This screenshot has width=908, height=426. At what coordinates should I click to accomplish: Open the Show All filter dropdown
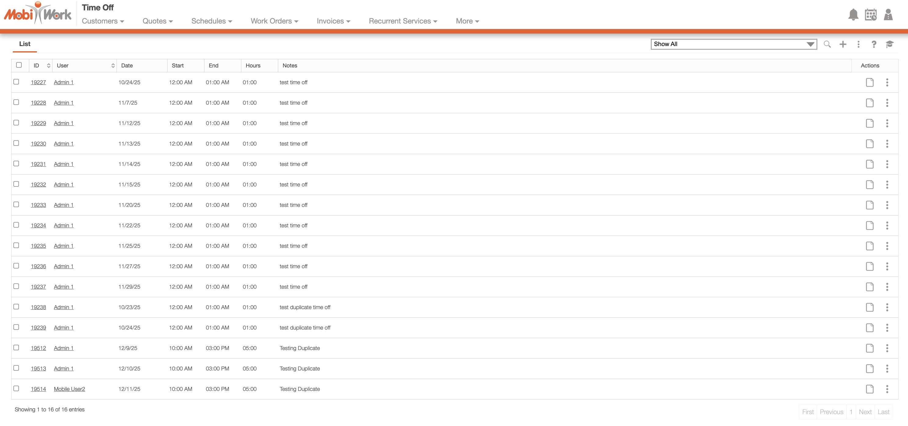(x=733, y=44)
